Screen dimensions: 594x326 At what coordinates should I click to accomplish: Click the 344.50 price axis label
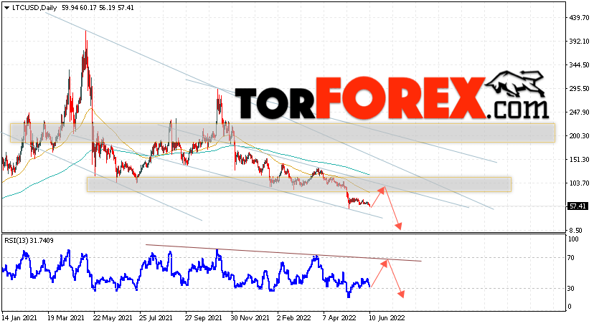click(x=579, y=64)
